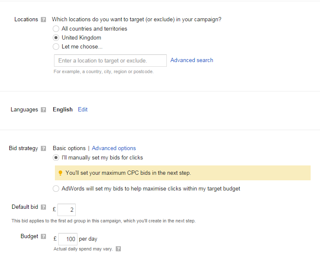Open the Locations help icon

tap(43, 20)
